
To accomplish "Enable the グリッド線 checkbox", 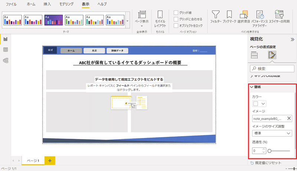I will tap(176, 13).
